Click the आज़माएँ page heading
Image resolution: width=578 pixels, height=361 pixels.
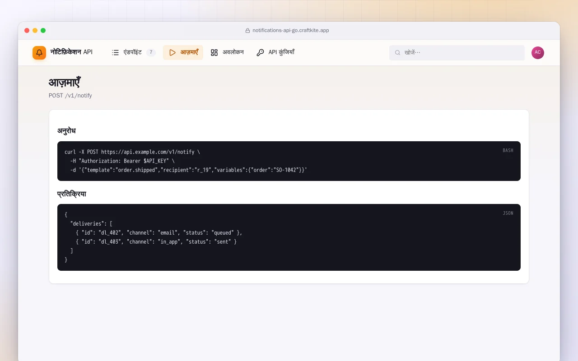pyautogui.click(x=65, y=83)
